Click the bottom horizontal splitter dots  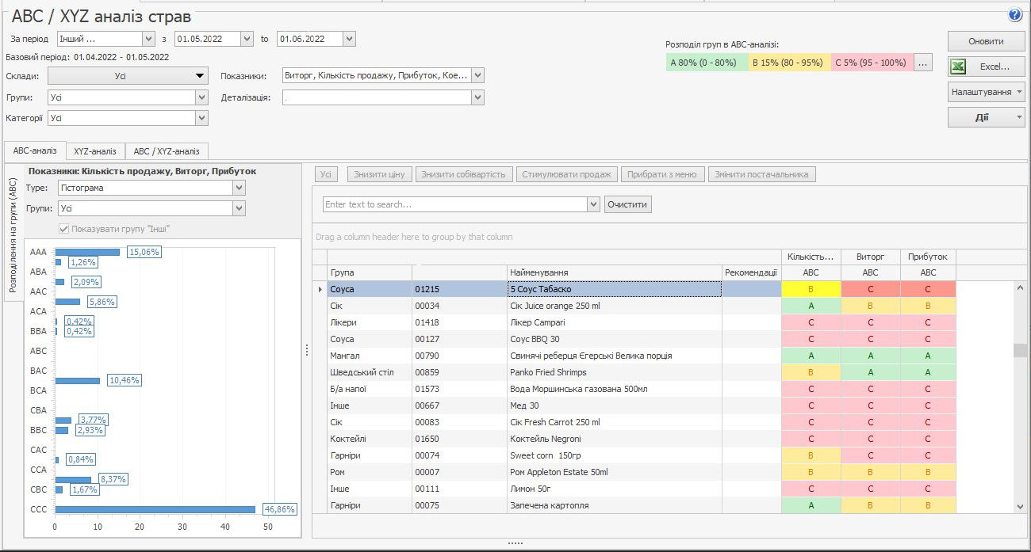515,543
